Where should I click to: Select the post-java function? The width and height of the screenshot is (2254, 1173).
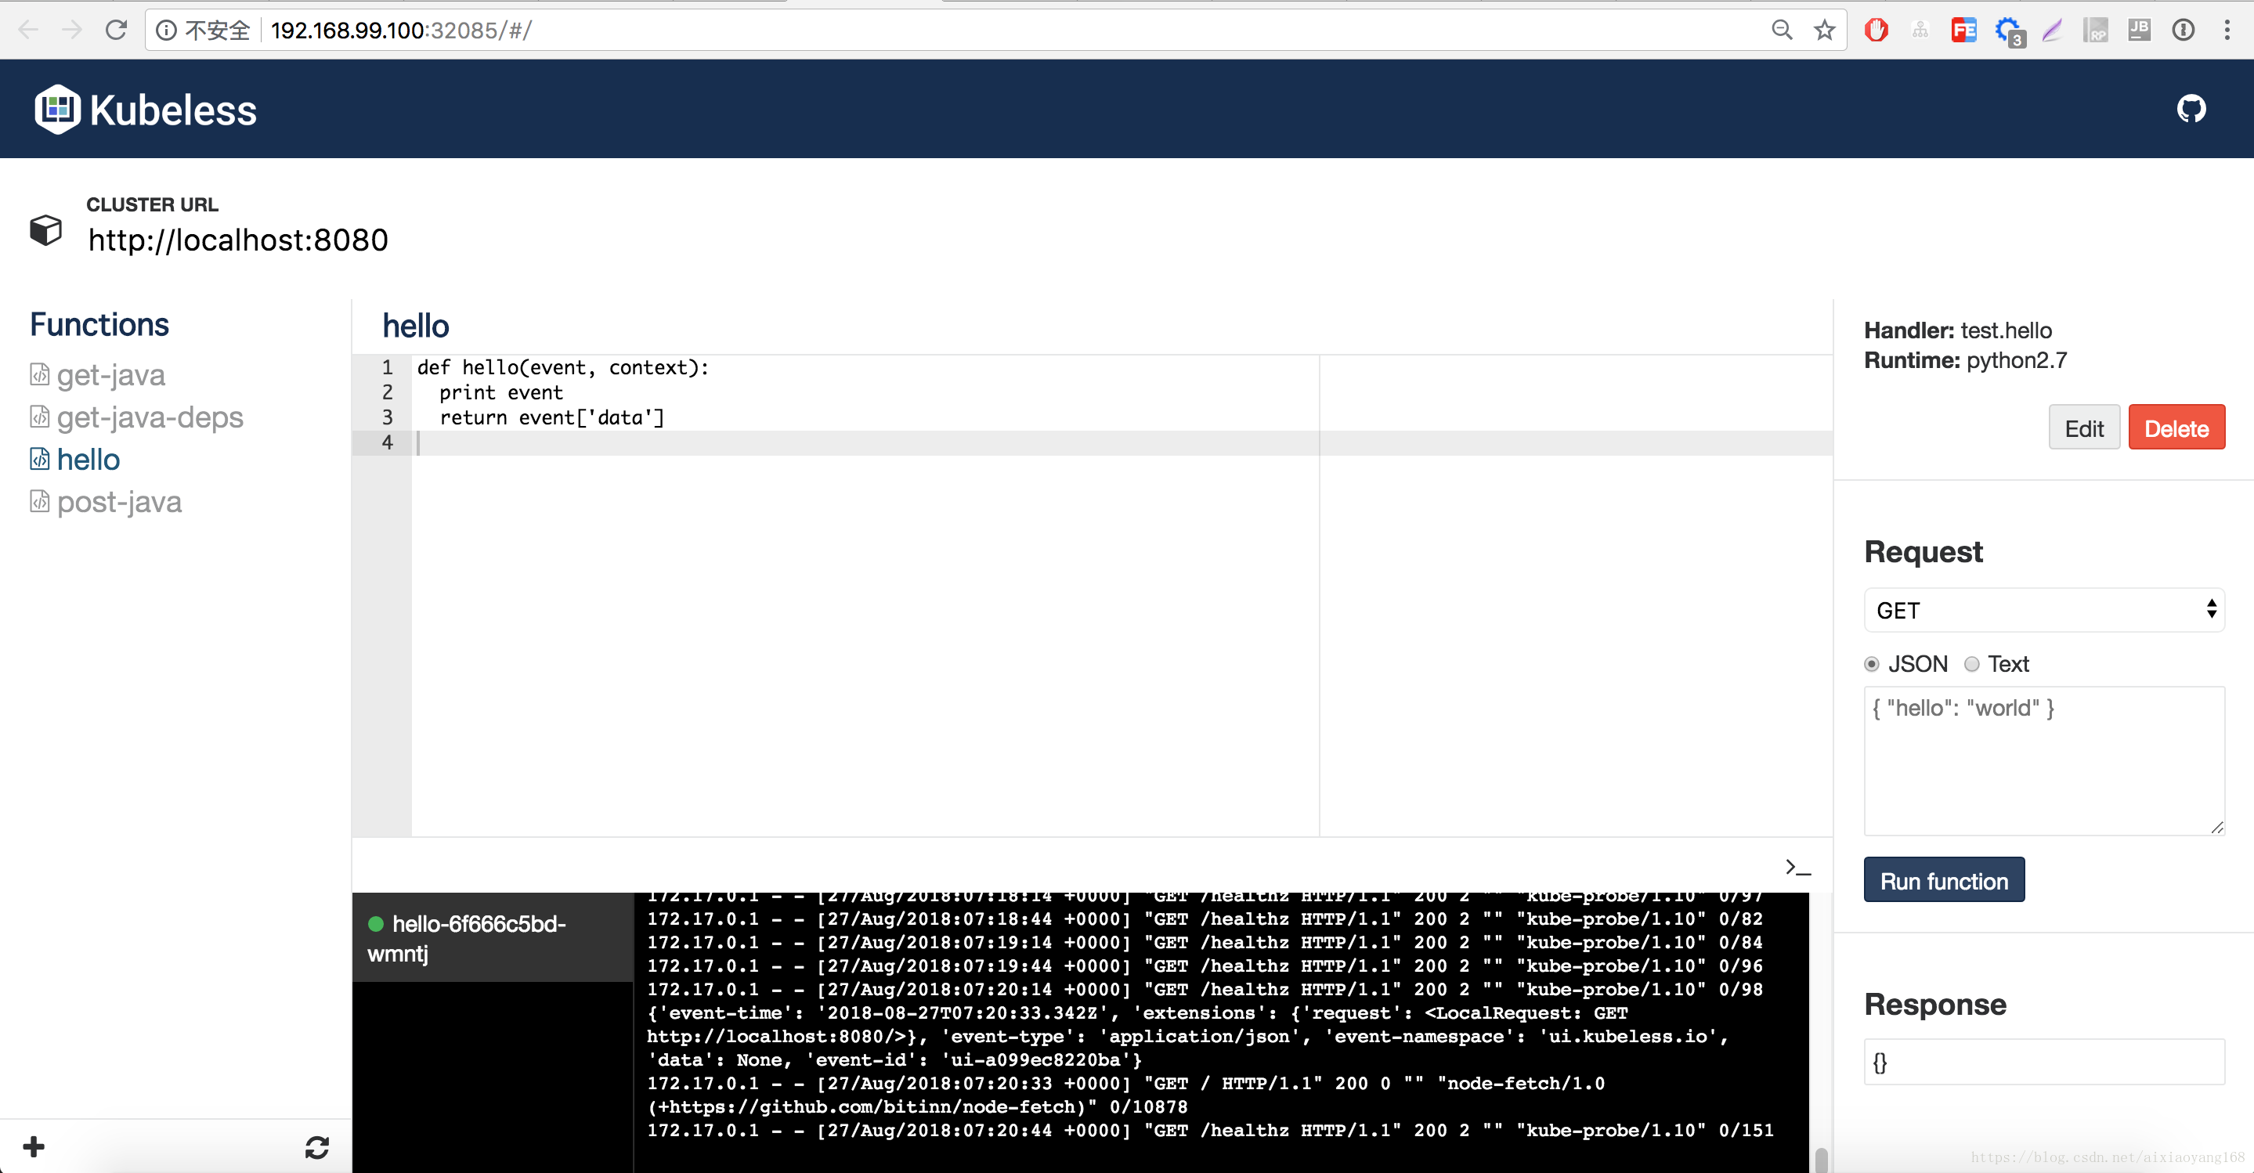pos(119,502)
